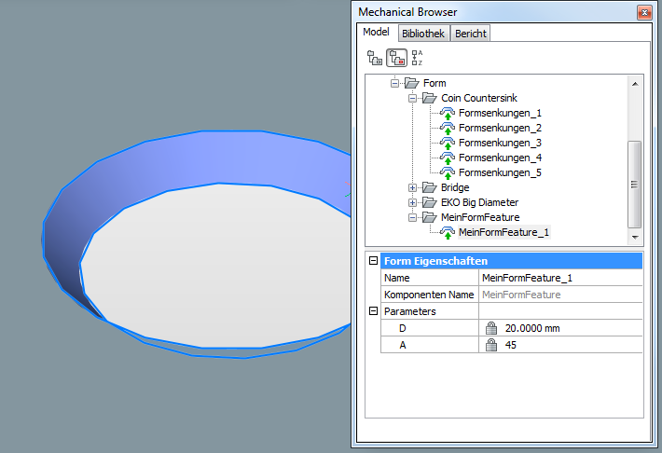Image resolution: width=662 pixels, height=453 pixels.
Task: Collapse the Form Eigenschaften property section
Action: click(374, 261)
